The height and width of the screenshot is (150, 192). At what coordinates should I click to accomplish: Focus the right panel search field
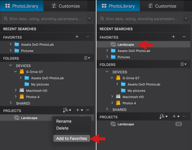point(140,19)
